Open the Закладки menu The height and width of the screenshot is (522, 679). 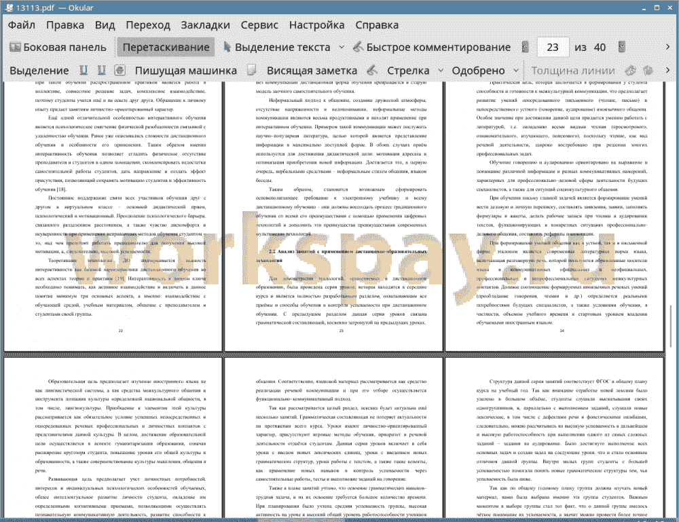[205, 25]
